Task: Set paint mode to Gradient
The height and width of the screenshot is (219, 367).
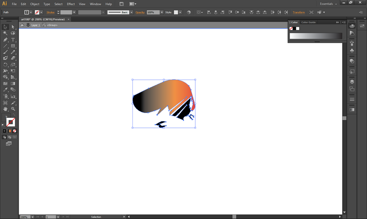Action: (x=10, y=131)
